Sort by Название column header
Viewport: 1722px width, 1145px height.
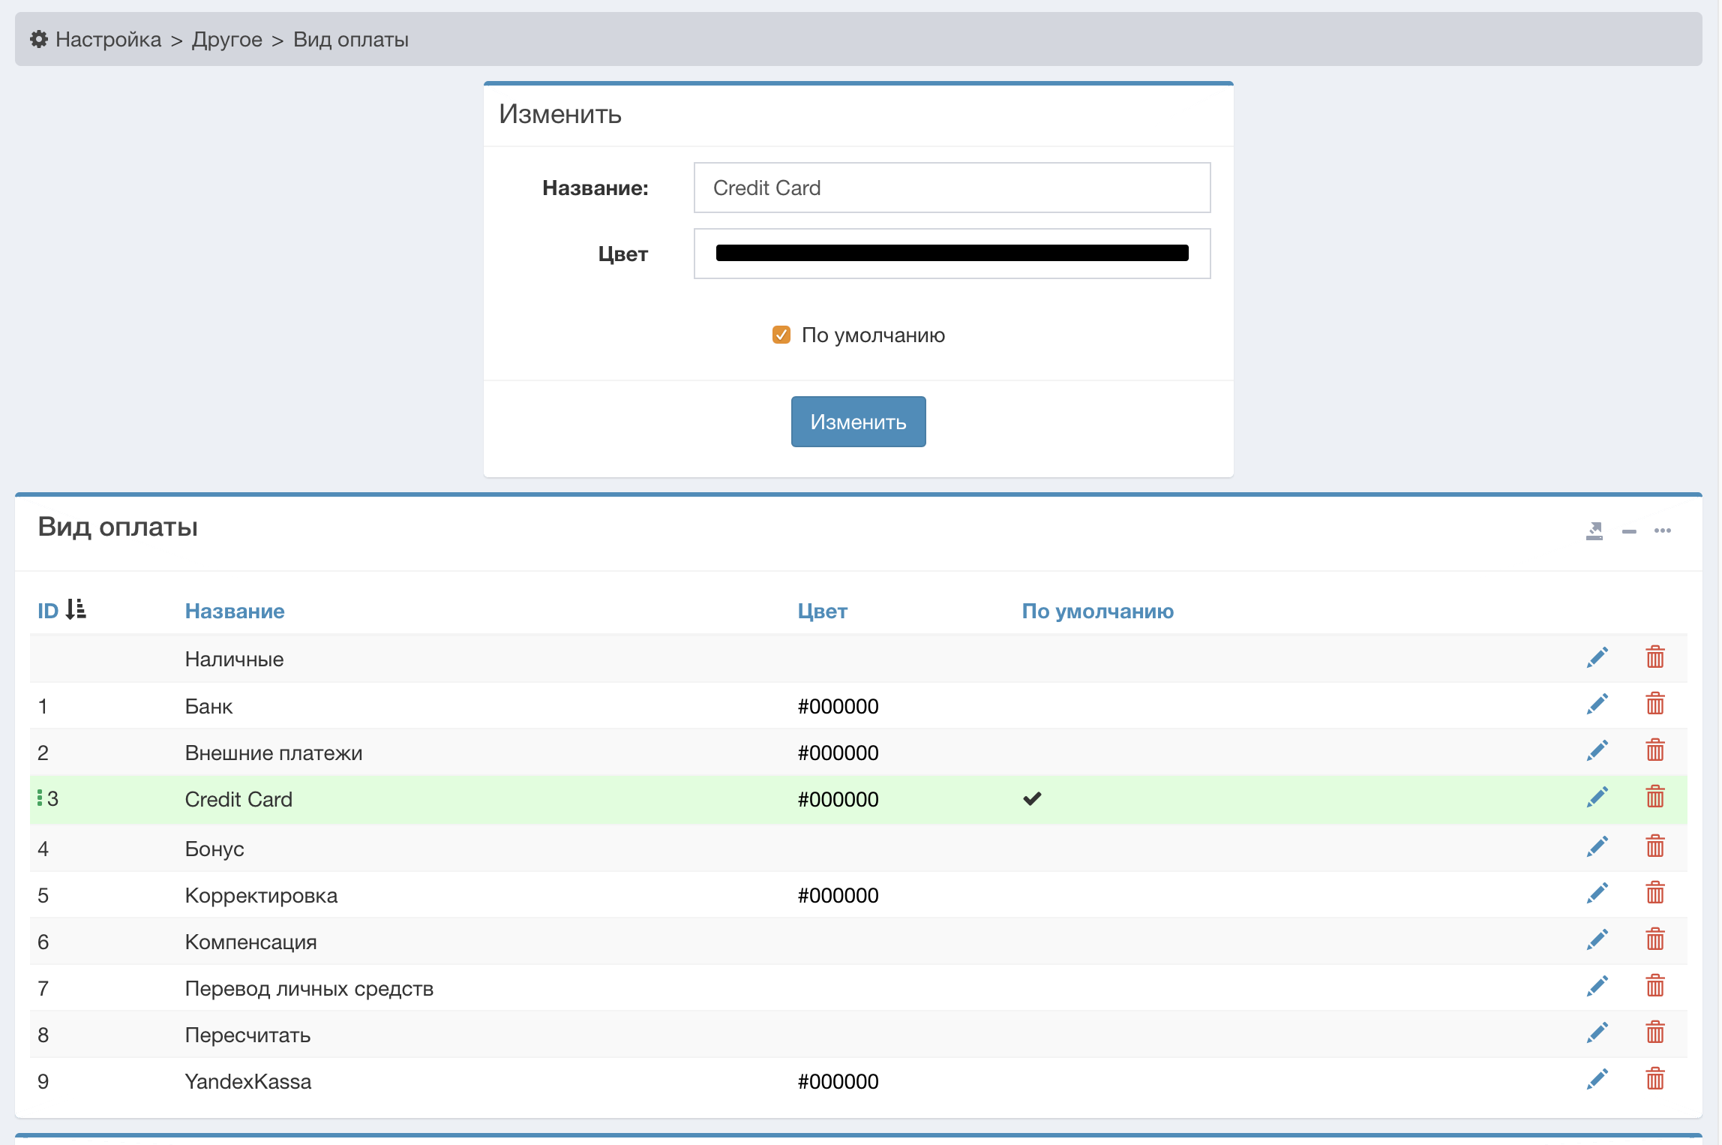coord(234,612)
